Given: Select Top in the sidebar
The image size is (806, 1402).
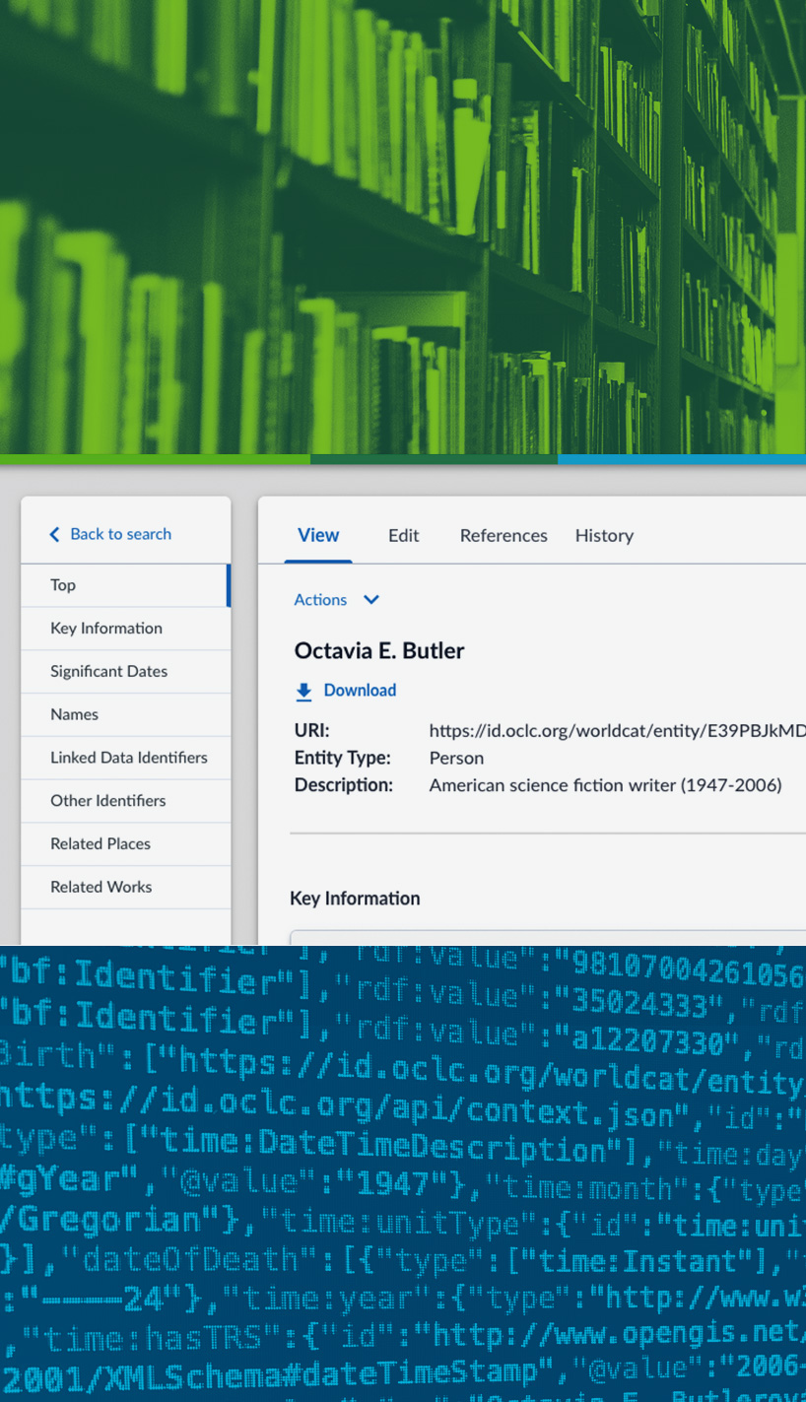Looking at the screenshot, I should pos(63,585).
